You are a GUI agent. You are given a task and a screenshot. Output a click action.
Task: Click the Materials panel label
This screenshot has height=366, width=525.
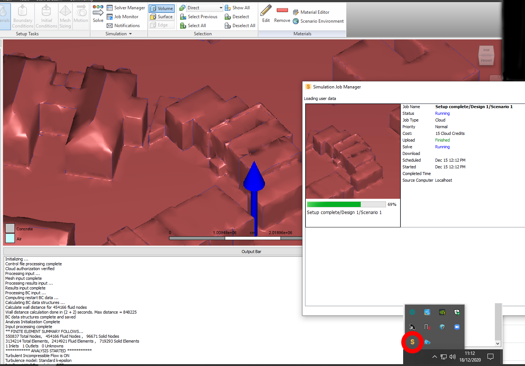pyautogui.click(x=302, y=34)
